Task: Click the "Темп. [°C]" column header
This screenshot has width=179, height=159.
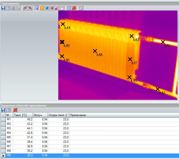Action: (23, 115)
